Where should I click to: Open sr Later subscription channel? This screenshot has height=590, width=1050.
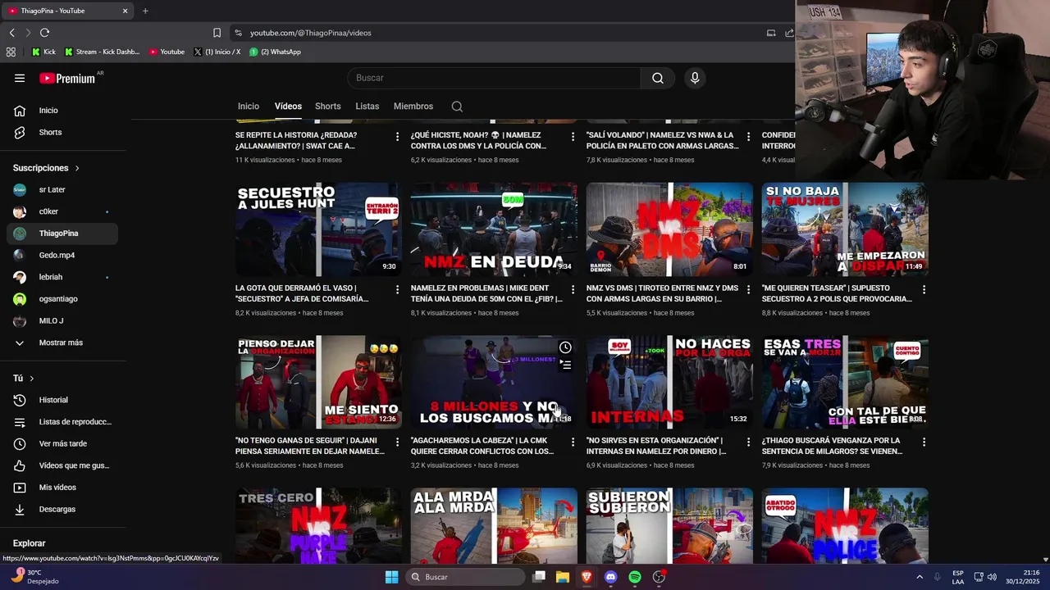[x=62, y=189]
